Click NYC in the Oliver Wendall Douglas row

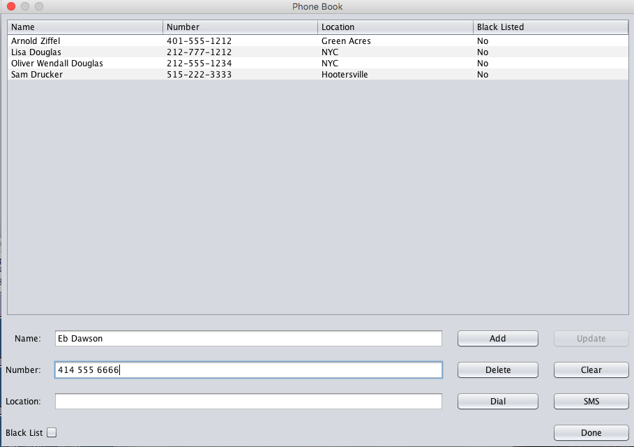coord(330,63)
